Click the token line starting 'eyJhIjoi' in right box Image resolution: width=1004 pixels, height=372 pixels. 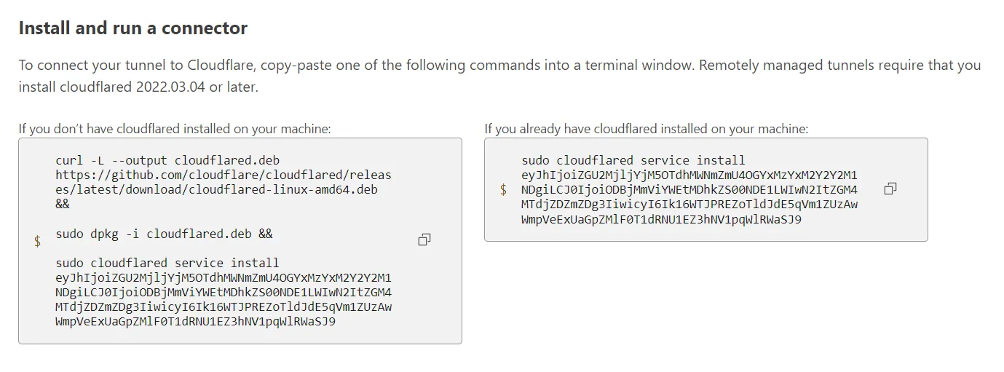click(689, 175)
